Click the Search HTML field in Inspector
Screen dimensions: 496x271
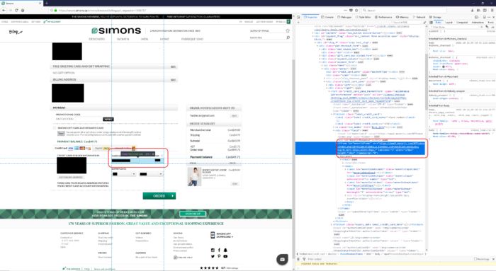point(406,23)
